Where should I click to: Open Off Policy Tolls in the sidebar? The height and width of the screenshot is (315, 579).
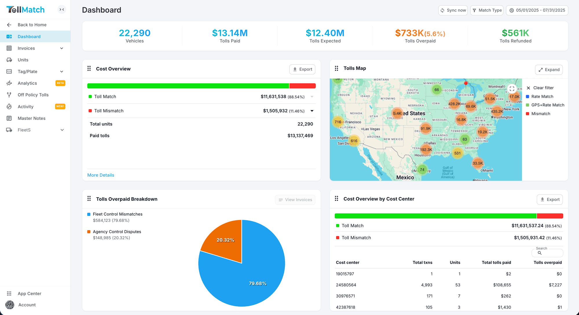[35, 95]
